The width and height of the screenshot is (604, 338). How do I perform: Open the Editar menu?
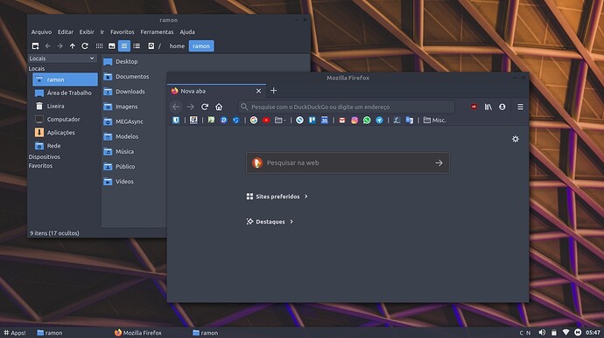66,32
